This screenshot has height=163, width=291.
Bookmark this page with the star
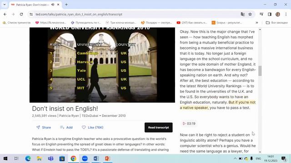pyautogui.click(x=250, y=14)
